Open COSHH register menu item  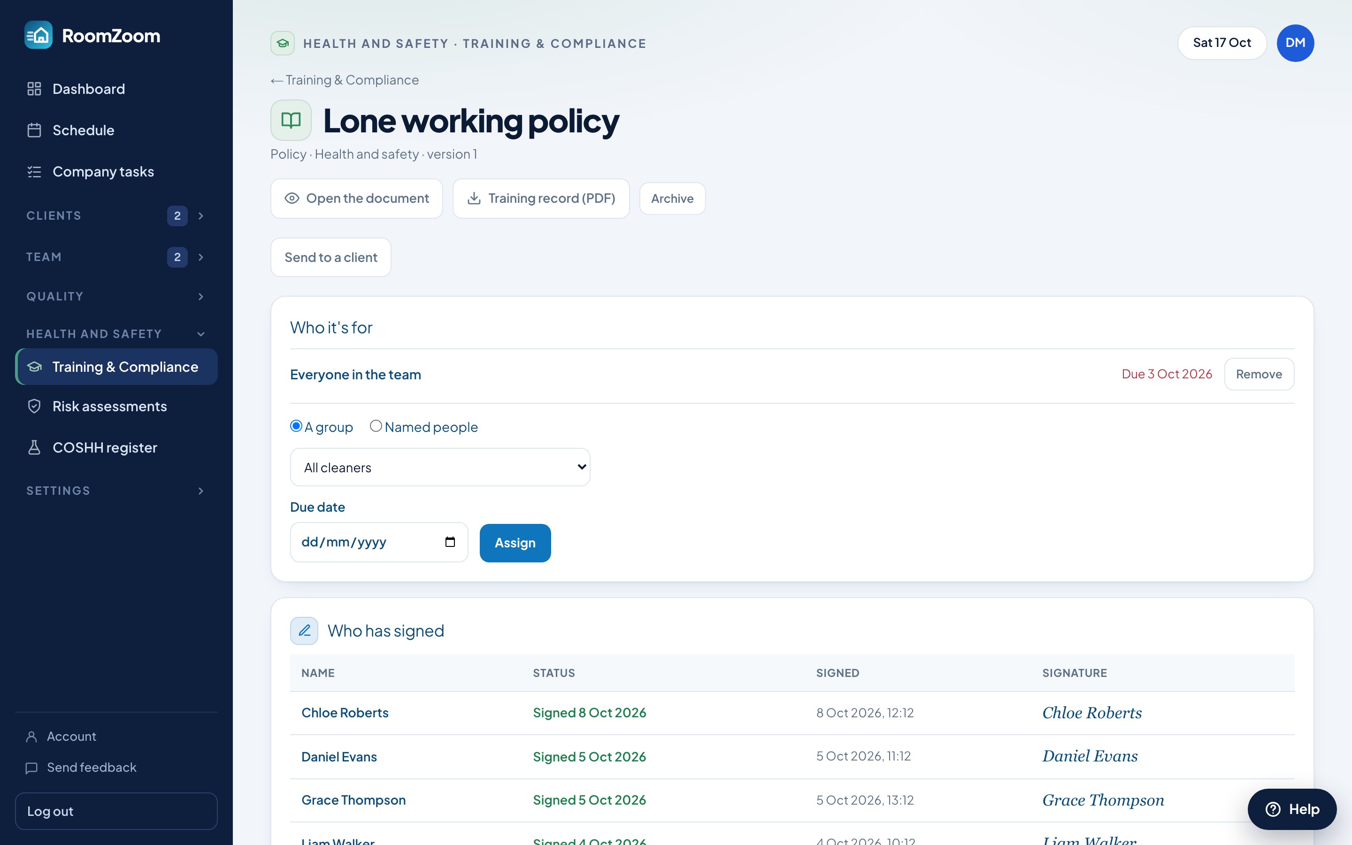coord(116,448)
